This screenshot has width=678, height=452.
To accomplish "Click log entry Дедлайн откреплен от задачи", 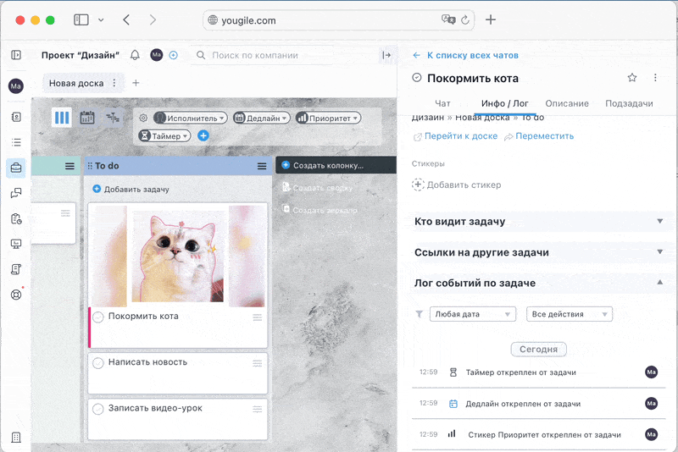I will coord(538,404).
